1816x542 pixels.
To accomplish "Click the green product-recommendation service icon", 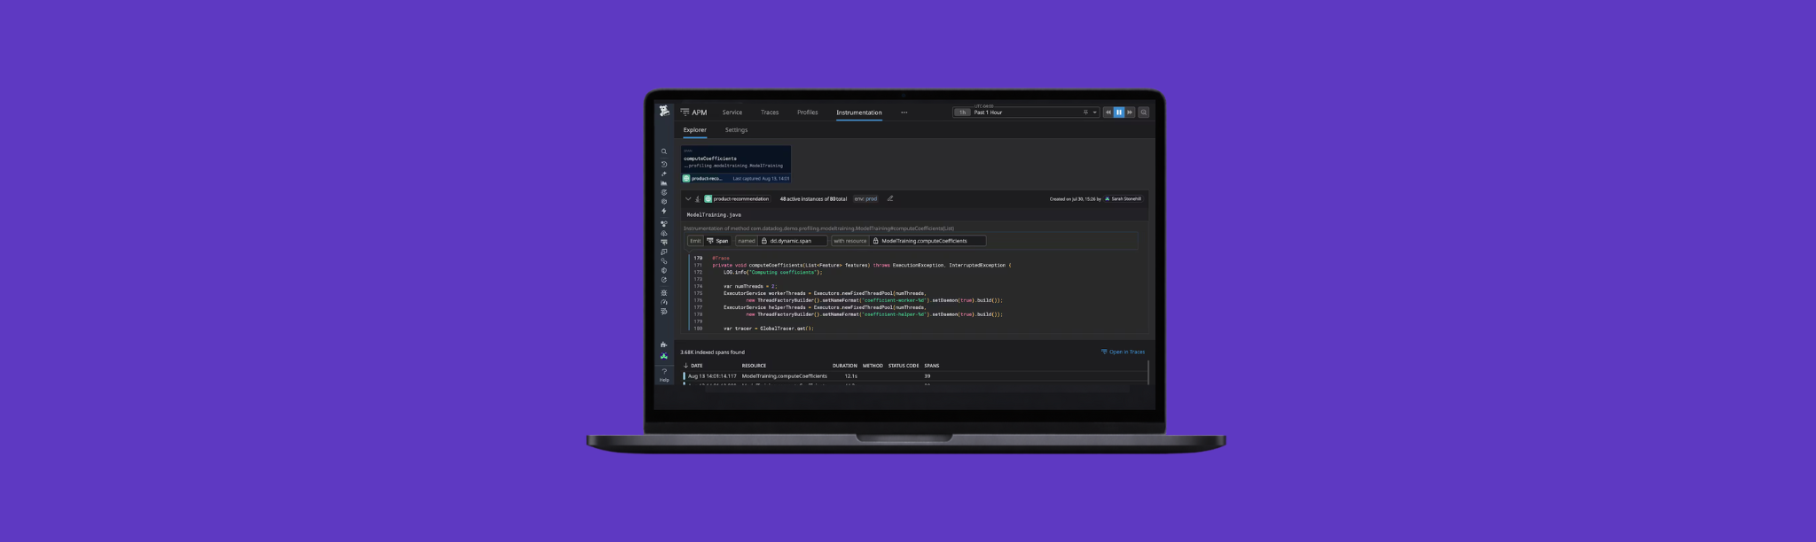I will point(708,198).
